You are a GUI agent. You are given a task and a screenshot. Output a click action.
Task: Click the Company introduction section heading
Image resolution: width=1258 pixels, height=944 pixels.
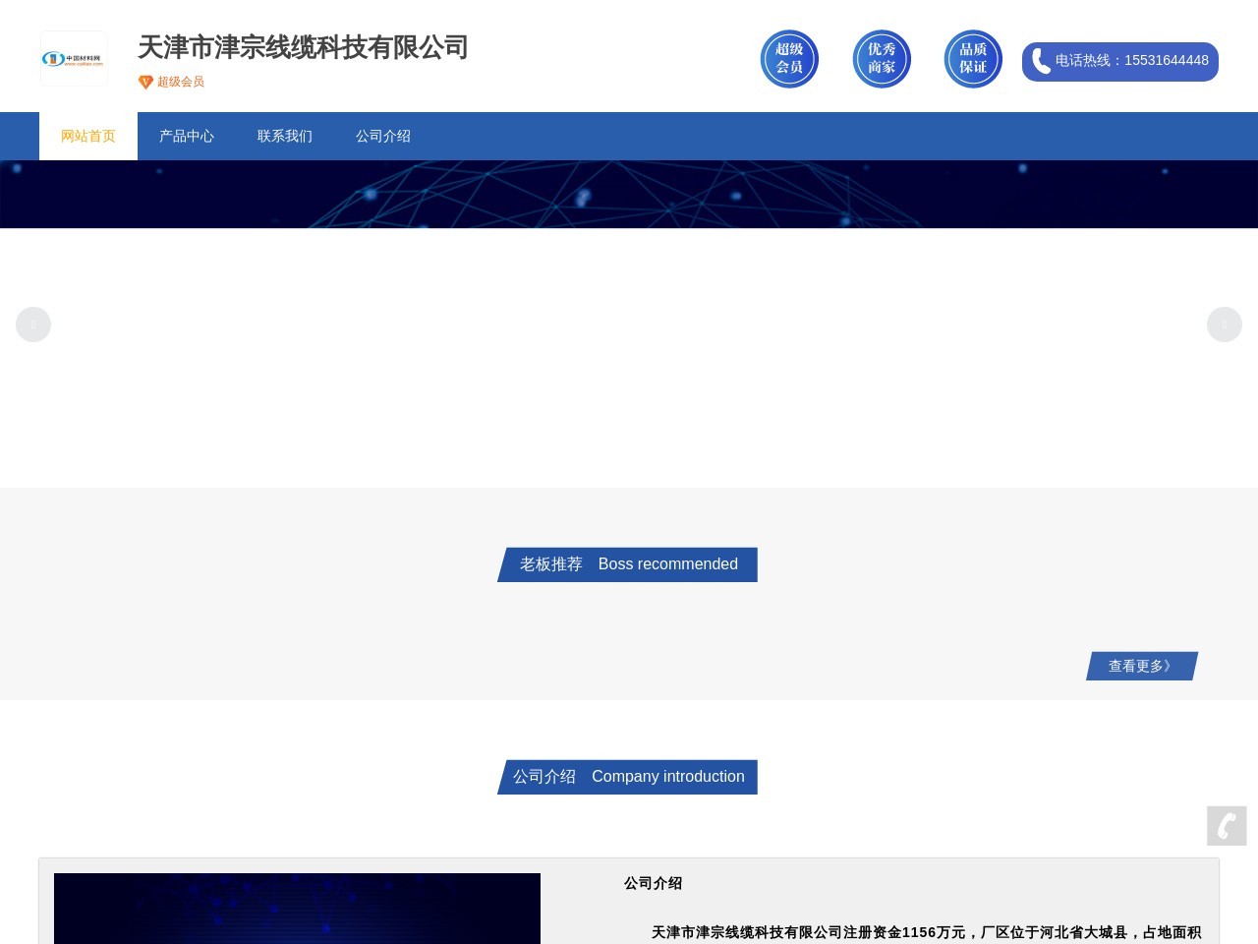click(628, 777)
